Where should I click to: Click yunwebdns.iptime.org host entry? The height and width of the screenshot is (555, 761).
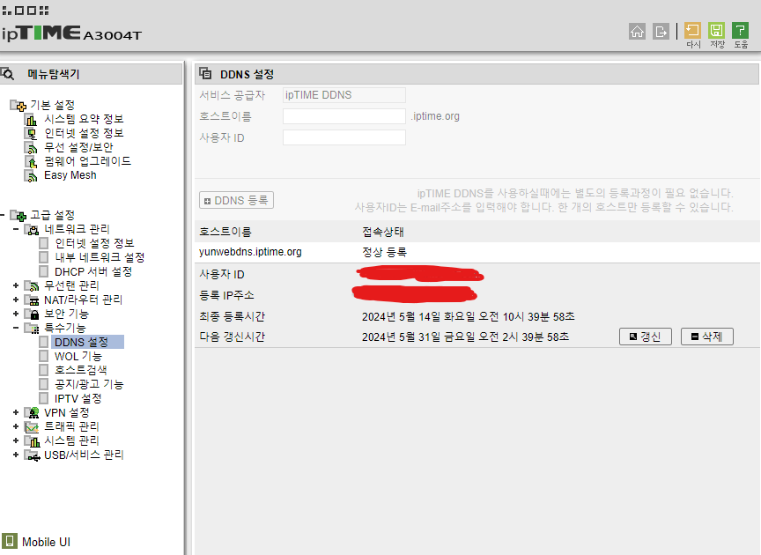point(250,252)
